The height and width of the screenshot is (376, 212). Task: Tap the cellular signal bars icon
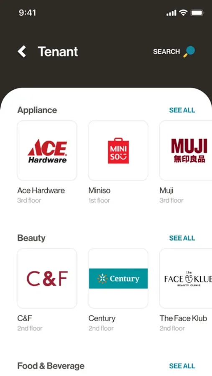pyautogui.click(x=171, y=13)
